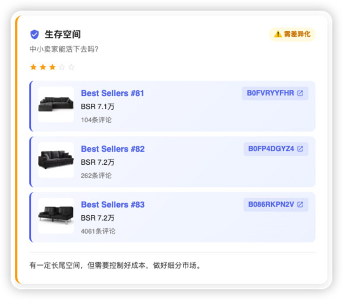Screen dimensions: 343x300
Task: Click the B086RKPN2V ASIN button
Action: tap(276, 205)
